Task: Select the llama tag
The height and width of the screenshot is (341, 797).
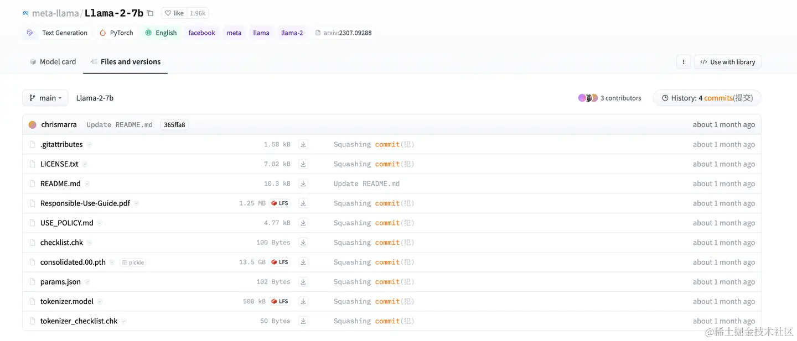Action: [261, 33]
